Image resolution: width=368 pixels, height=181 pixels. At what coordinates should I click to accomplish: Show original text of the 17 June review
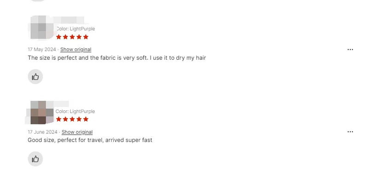77,132
